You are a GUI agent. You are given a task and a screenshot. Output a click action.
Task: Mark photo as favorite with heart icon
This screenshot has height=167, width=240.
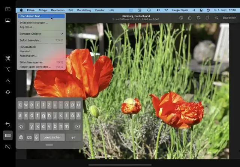198,18
